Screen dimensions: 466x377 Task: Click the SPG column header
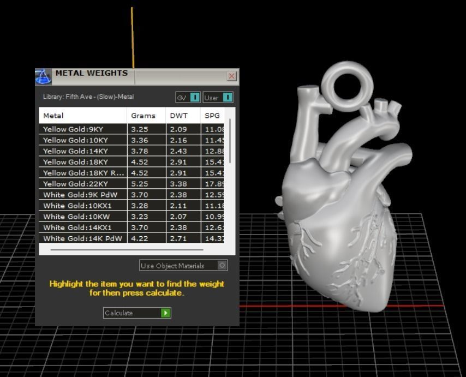click(x=212, y=116)
